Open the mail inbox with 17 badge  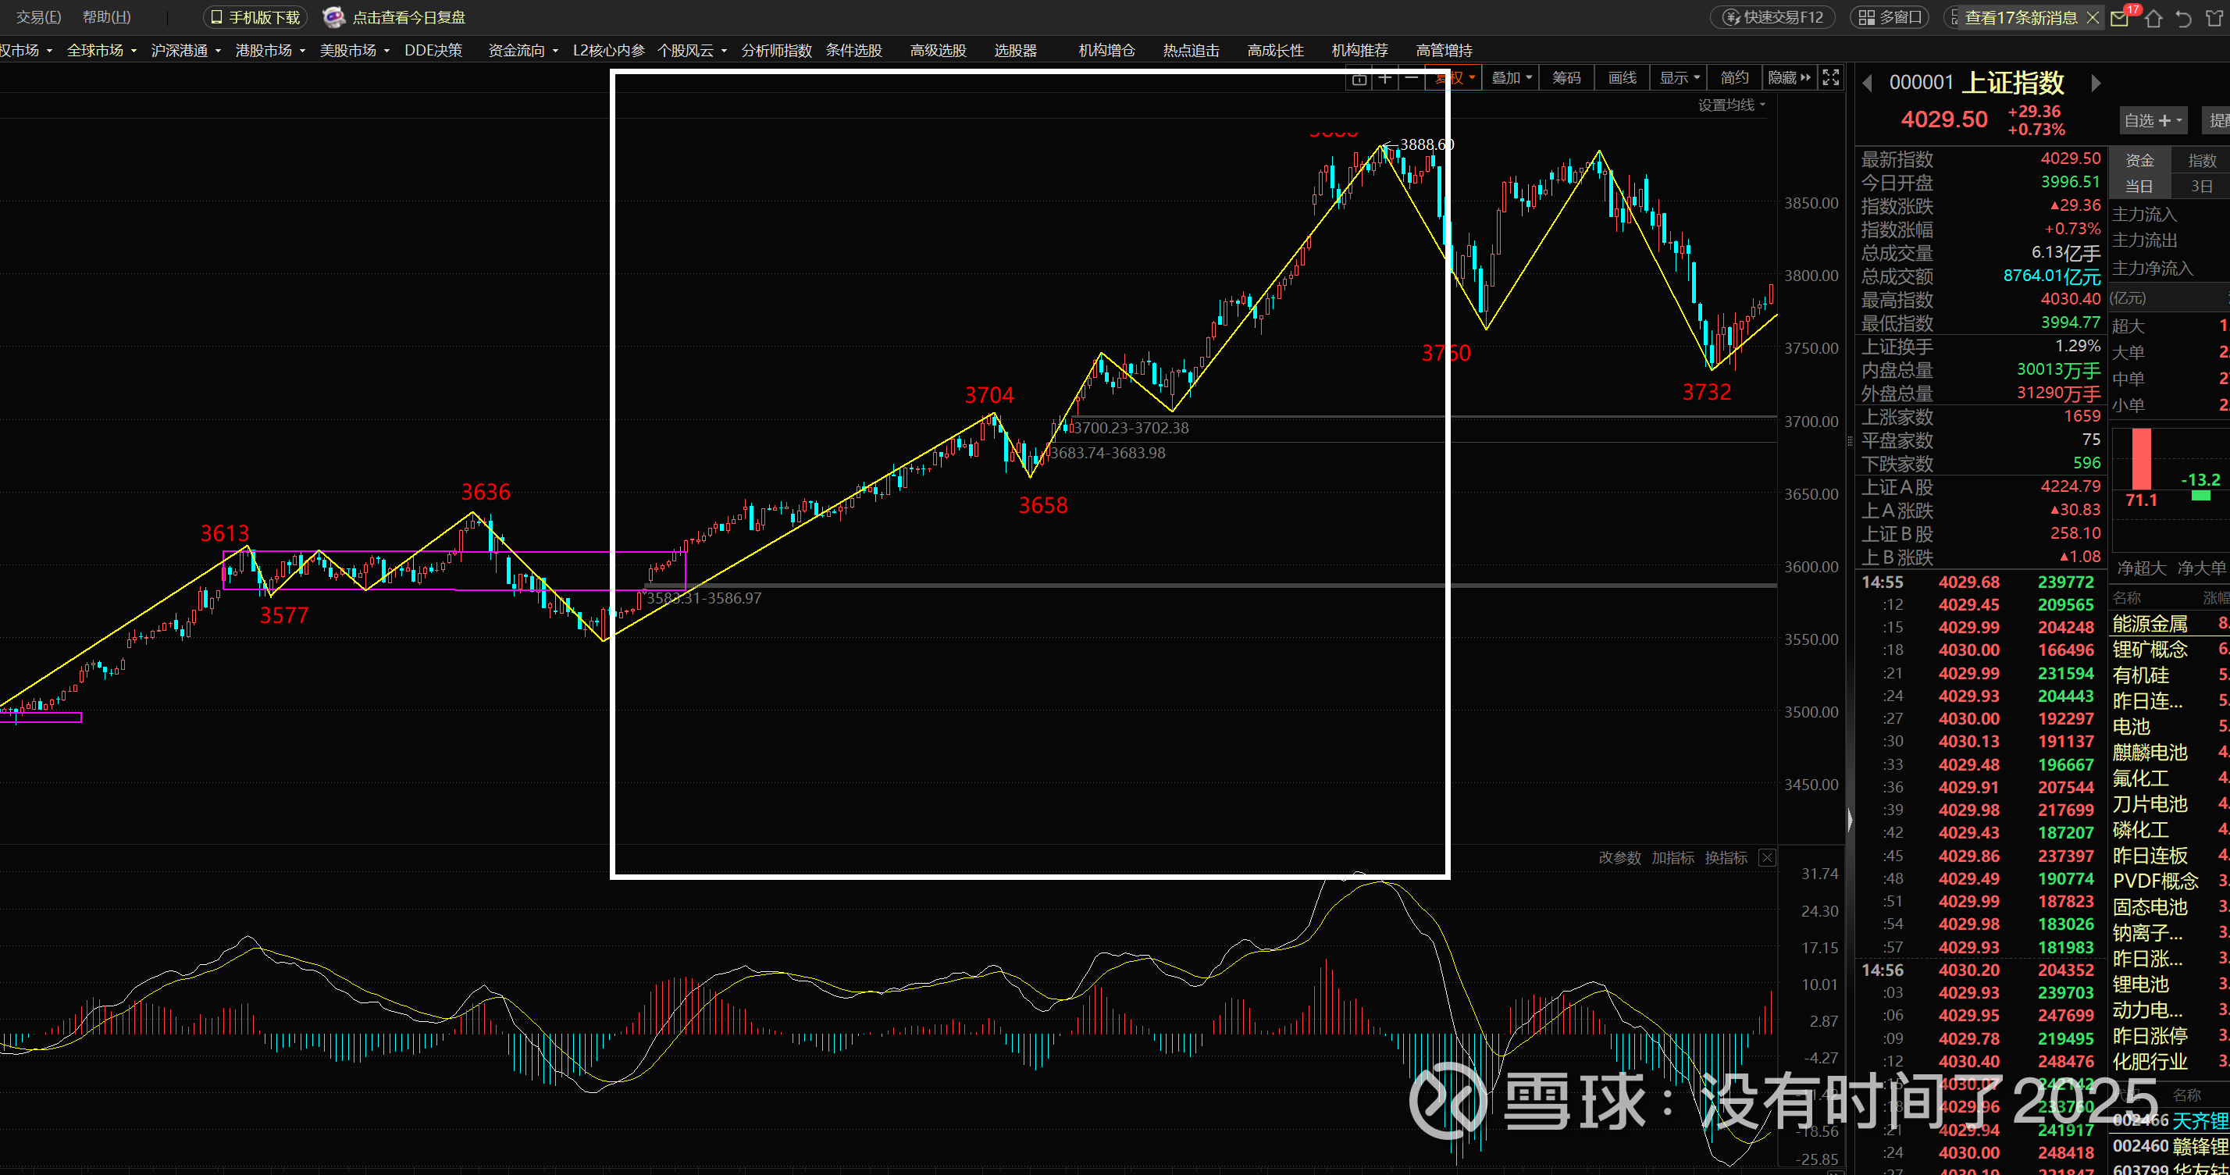click(x=2119, y=18)
